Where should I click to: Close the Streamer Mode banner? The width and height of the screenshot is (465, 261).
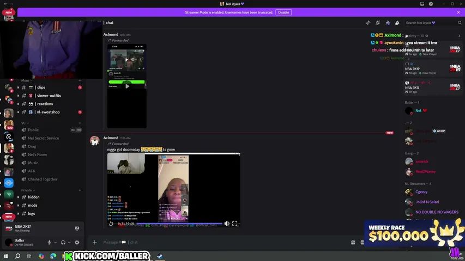coord(458,13)
